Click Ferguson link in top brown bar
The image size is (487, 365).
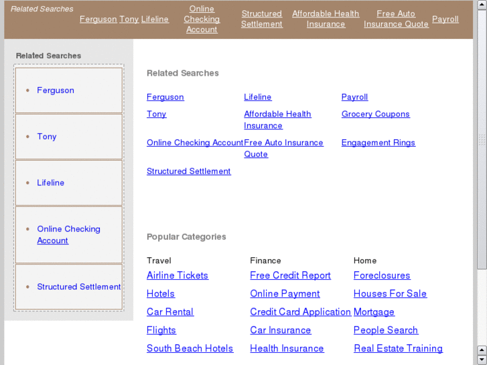[x=98, y=19]
